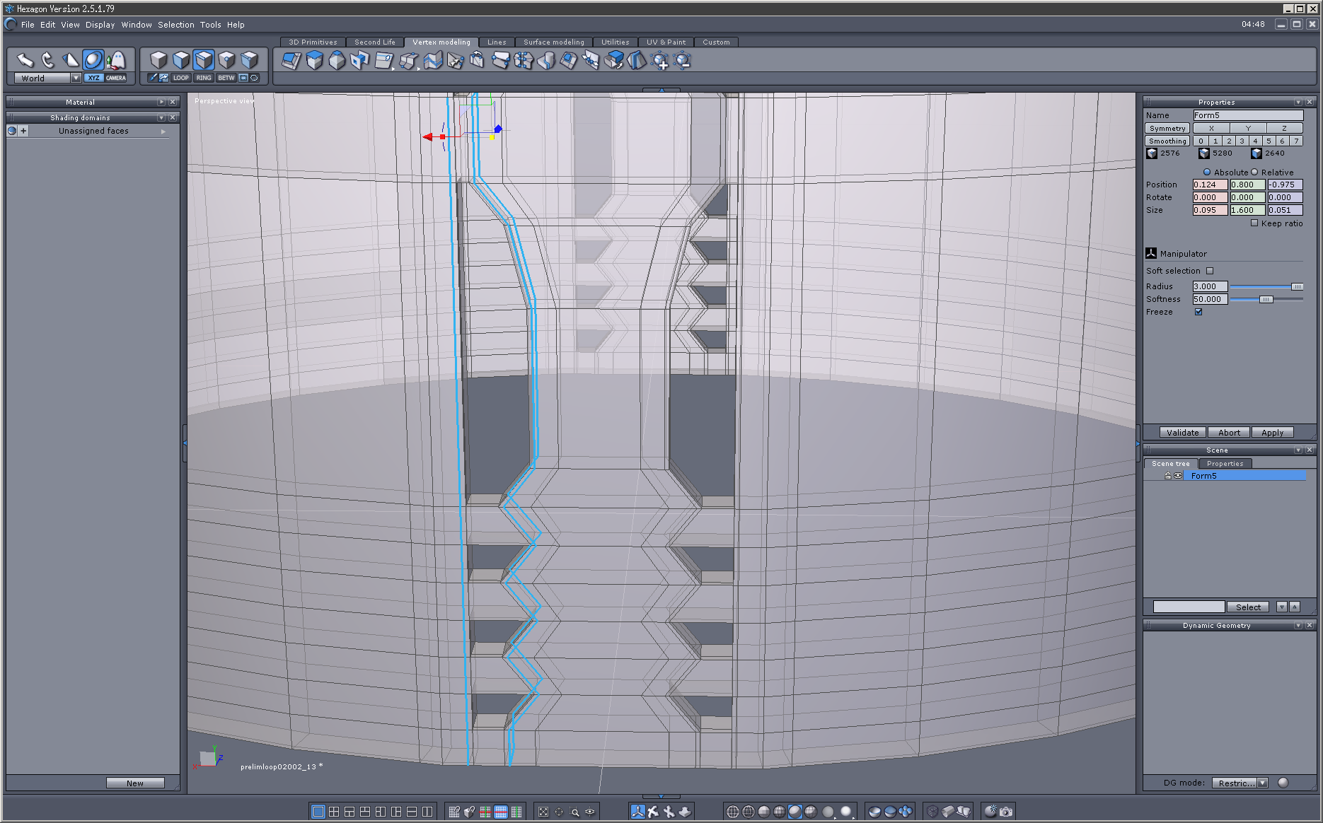Click the camera snapshot icon in bottom bar

pos(1005,812)
